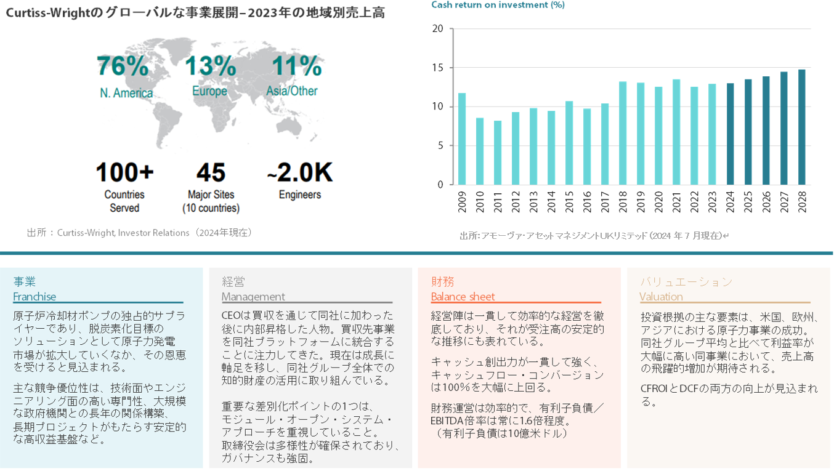Select the 'Countries Served' caption
Image resolution: width=834 pixels, height=471 pixels.
[x=124, y=201]
